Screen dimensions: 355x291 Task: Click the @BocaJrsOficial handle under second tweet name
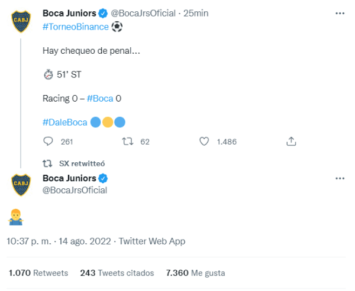point(75,190)
